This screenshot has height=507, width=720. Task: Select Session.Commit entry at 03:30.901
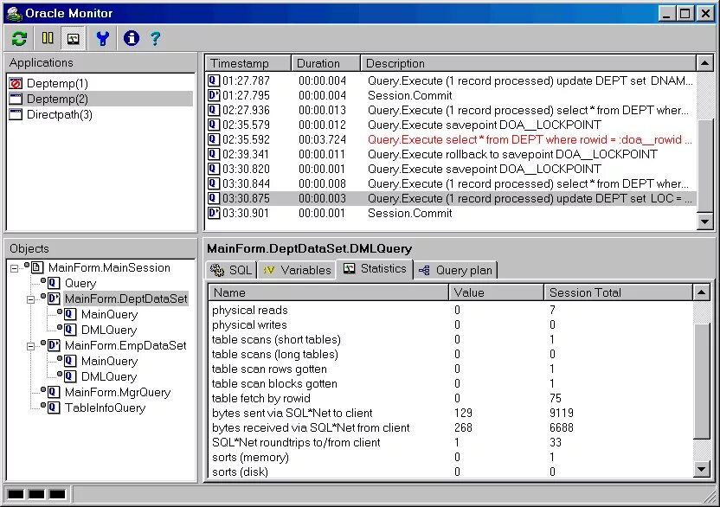coord(451,213)
